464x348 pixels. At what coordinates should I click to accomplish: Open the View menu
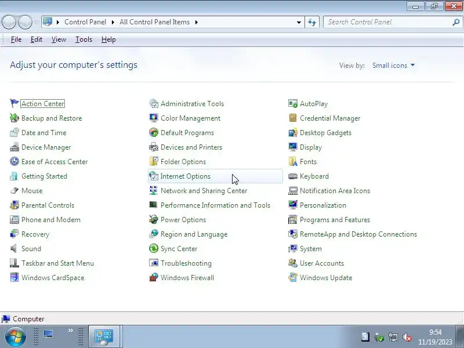pyautogui.click(x=59, y=39)
